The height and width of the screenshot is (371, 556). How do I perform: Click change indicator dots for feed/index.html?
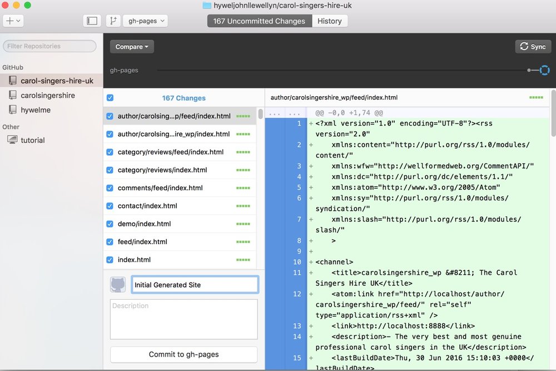[244, 242]
